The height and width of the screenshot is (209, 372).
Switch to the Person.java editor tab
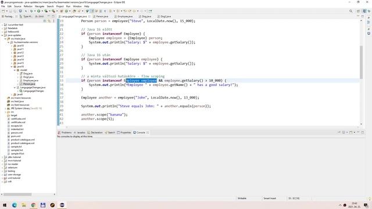[101, 16]
